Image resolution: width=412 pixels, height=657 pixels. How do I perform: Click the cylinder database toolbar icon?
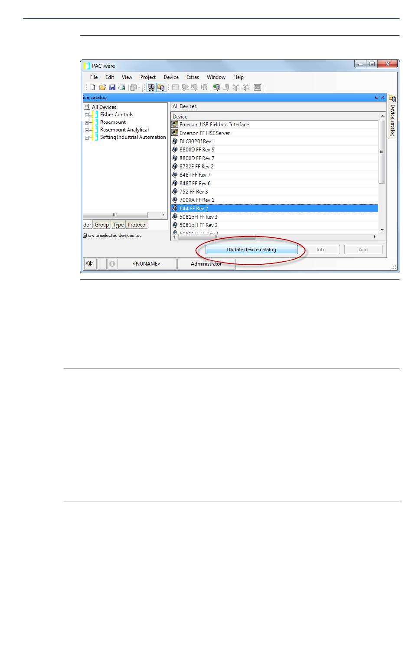tap(204, 87)
